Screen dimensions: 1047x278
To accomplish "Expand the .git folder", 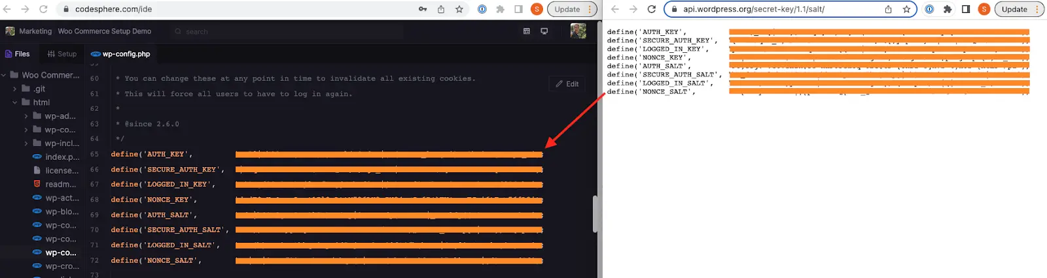I will click(15, 89).
